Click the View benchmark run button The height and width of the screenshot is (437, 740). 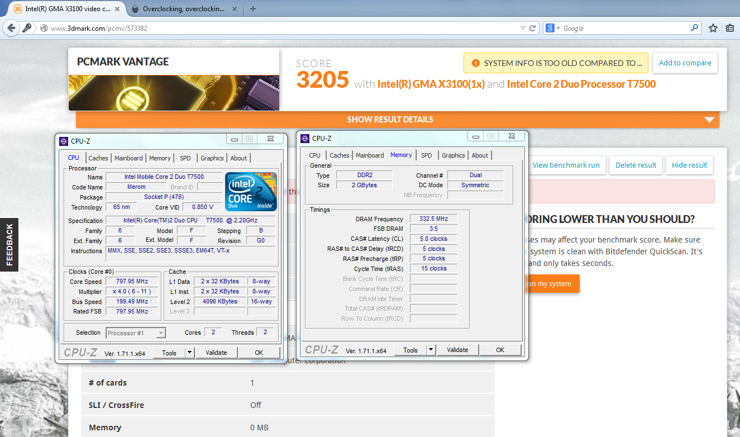coord(566,165)
